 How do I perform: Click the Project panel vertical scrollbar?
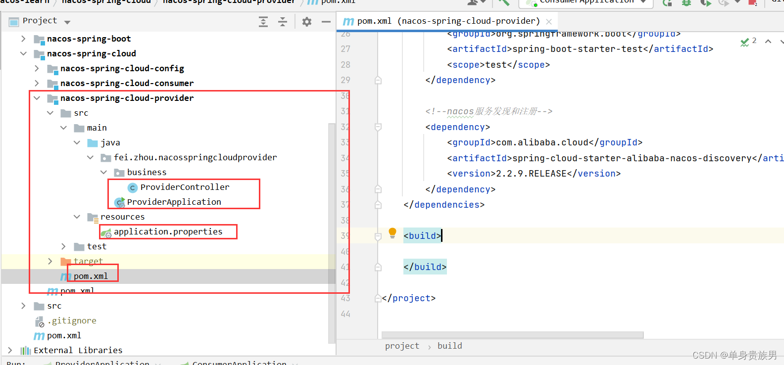point(332,232)
